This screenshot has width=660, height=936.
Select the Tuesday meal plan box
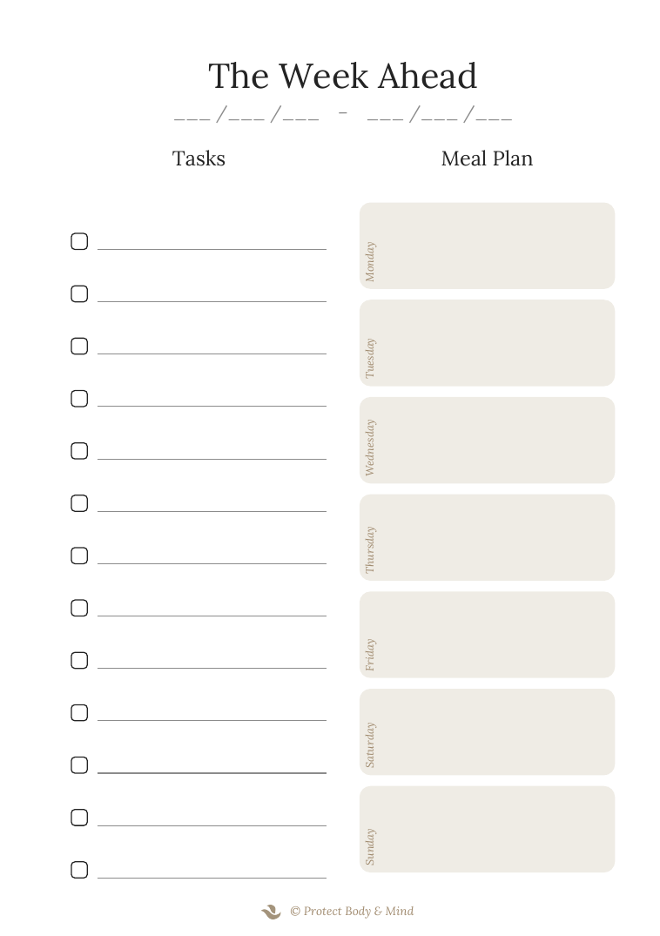pyautogui.click(x=487, y=343)
